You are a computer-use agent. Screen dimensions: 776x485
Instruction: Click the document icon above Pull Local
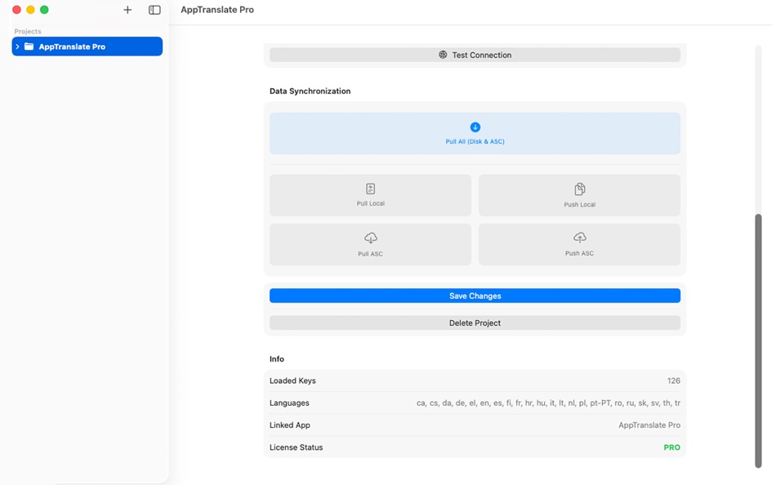(370, 189)
